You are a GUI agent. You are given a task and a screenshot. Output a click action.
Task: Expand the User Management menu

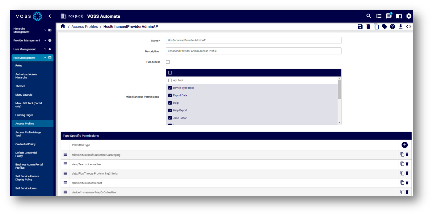pos(32,49)
